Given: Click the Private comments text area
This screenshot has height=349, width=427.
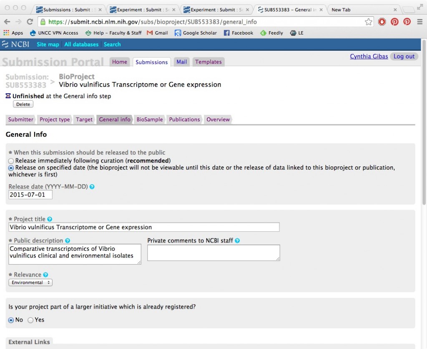Looking at the screenshot, I should [x=213, y=252].
